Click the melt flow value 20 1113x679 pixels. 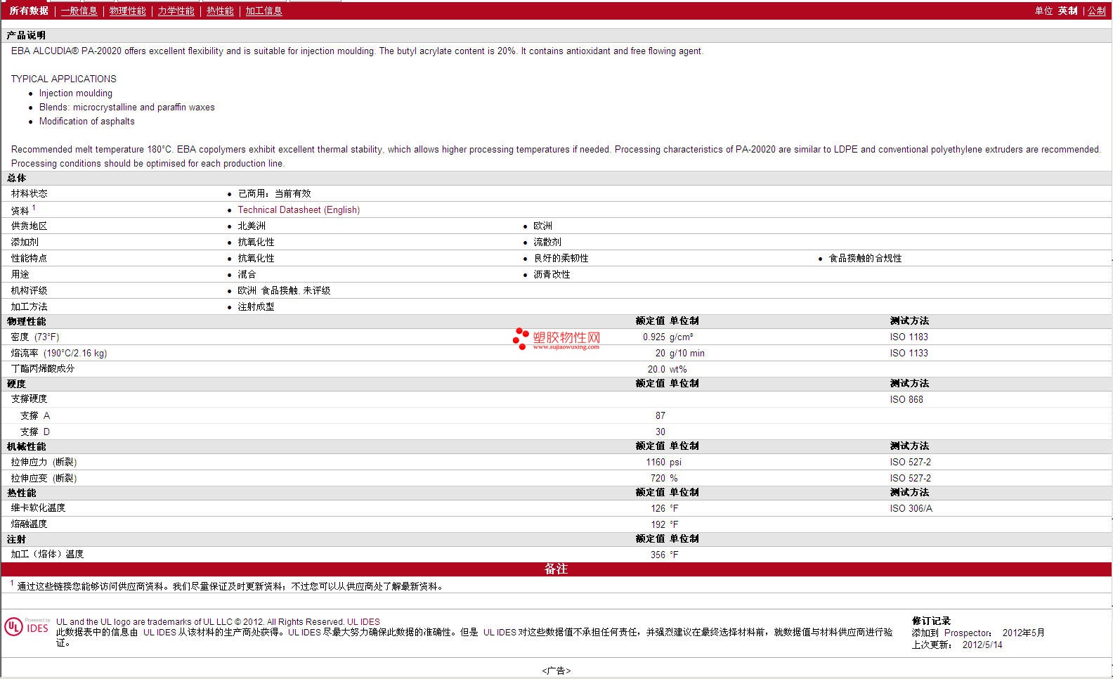pos(660,353)
